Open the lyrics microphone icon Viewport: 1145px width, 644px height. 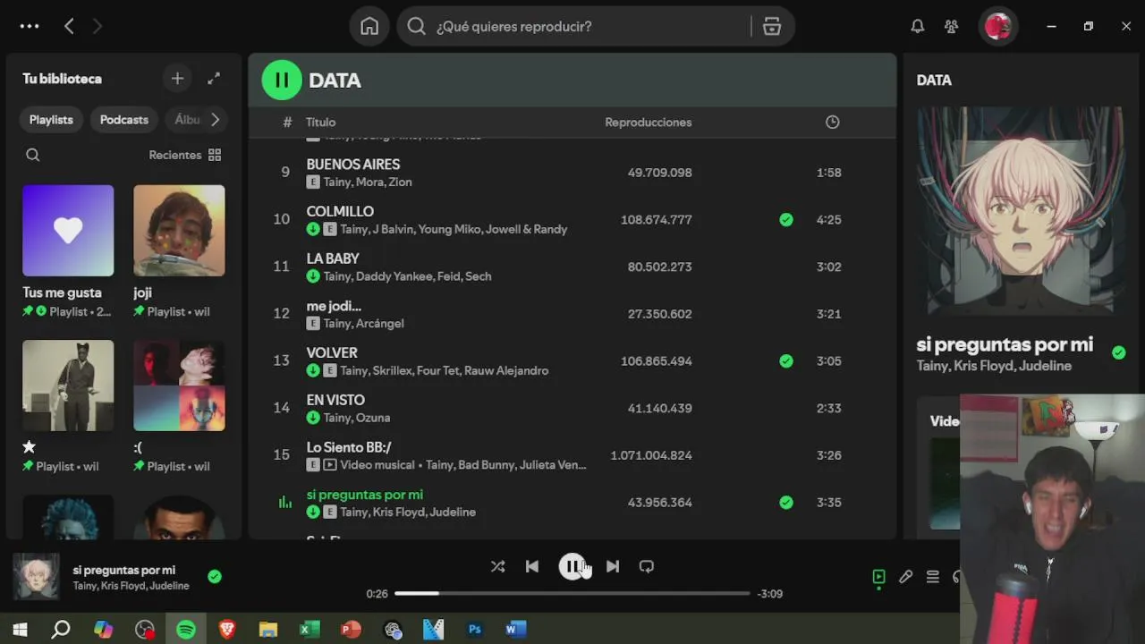tap(905, 577)
